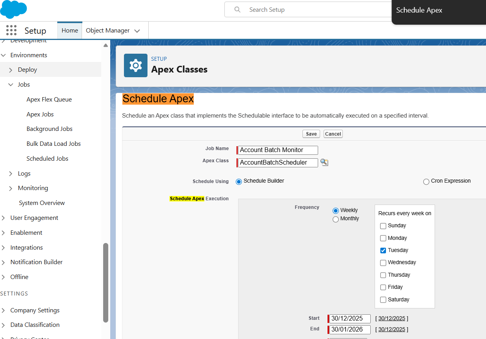486x339 pixels.
Task: Click the Salesforce cloud logo
Action: (13, 9)
